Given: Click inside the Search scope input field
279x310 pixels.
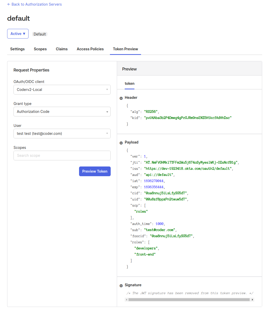Looking at the screenshot, I should pos(62,156).
